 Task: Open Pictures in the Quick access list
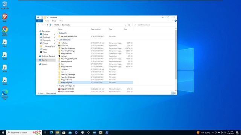[x=45, y=43]
